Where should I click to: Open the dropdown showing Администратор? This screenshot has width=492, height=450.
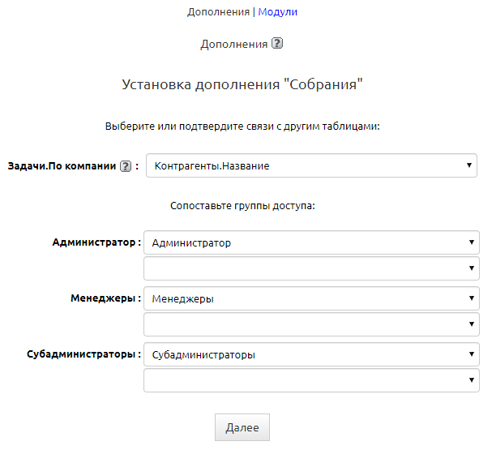(311, 242)
